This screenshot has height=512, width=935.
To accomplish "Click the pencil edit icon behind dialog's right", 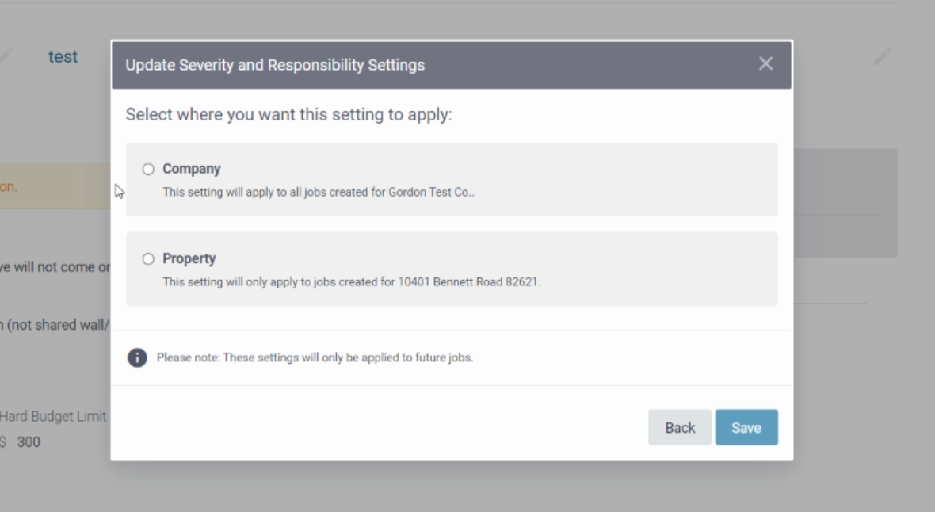I will point(882,57).
